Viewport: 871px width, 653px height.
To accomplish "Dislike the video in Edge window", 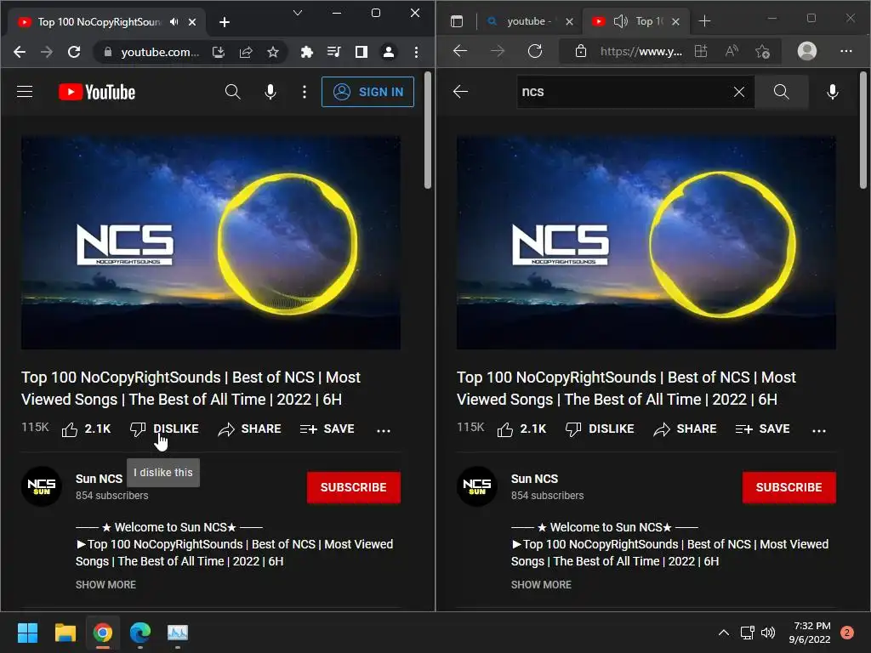I will pyautogui.click(x=600, y=429).
